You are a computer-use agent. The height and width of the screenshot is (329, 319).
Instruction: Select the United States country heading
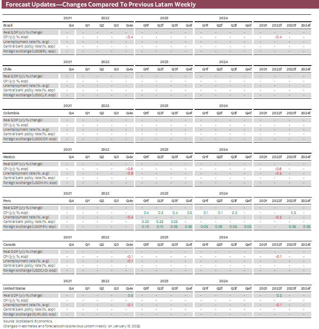pos(14,288)
